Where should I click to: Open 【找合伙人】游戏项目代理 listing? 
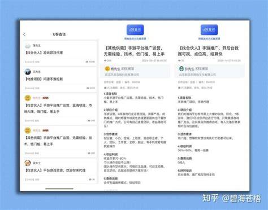click(x=44, y=53)
